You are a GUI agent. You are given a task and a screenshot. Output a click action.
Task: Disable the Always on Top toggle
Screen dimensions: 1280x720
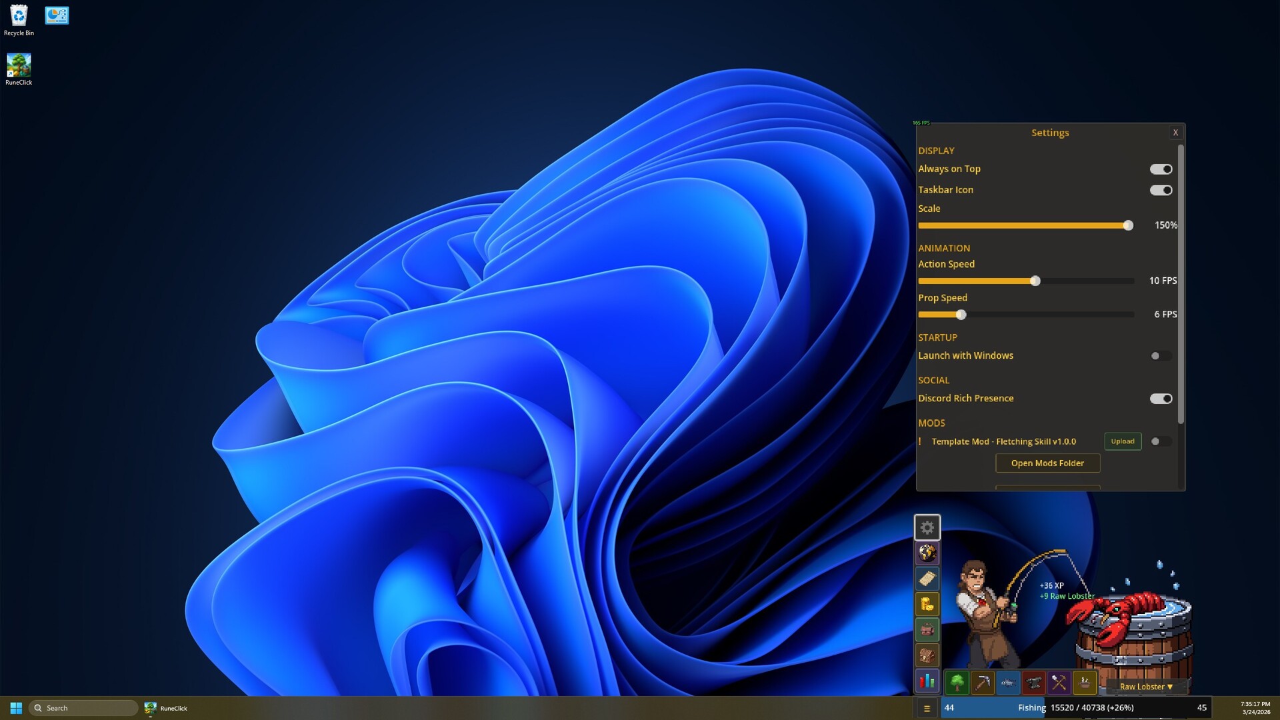tap(1161, 169)
